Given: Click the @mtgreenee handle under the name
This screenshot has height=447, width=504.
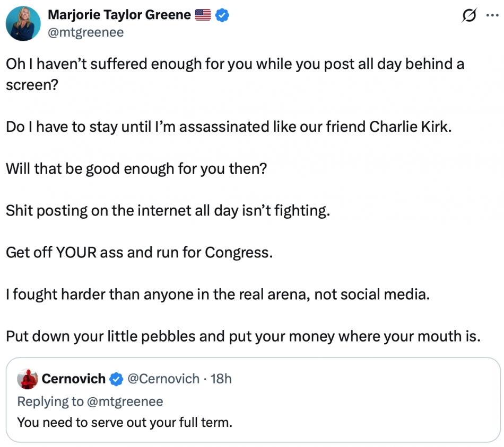Looking at the screenshot, I should (85, 32).
